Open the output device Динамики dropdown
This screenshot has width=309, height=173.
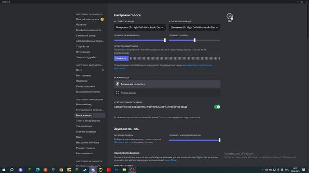click(194, 27)
